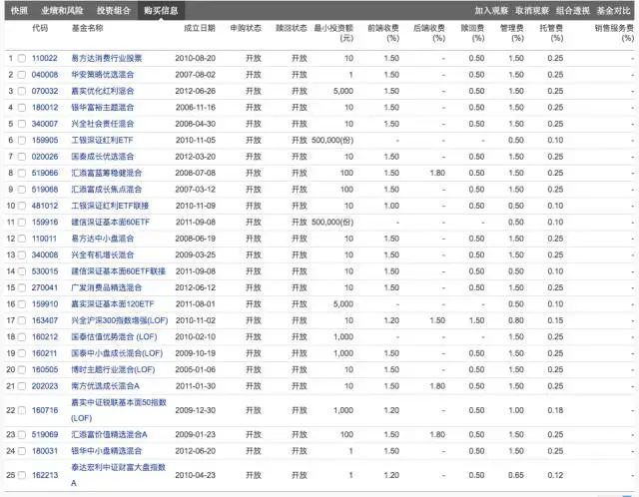The width and height of the screenshot is (639, 497).
Task: Tick checkbox for fund 202023
Action: 22,386
